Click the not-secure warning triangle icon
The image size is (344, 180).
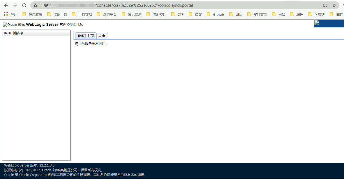35,5
